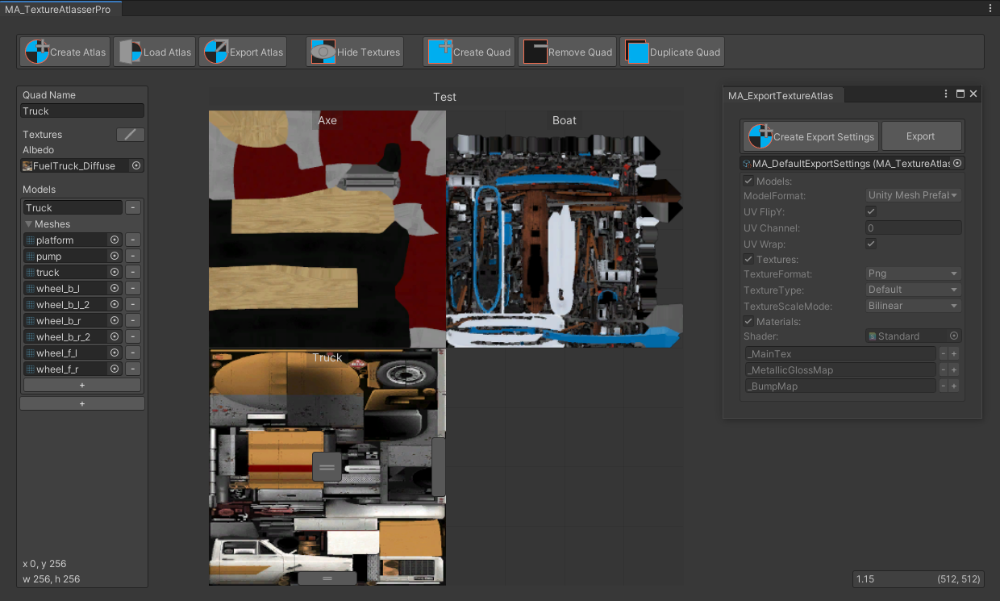Open the TextureScaleMode Bilinear dropdown

click(x=913, y=306)
